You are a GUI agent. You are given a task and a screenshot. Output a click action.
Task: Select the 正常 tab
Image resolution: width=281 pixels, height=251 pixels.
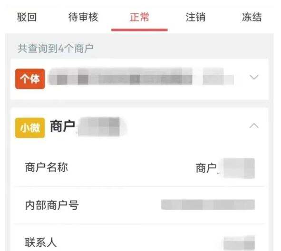click(x=139, y=17)
